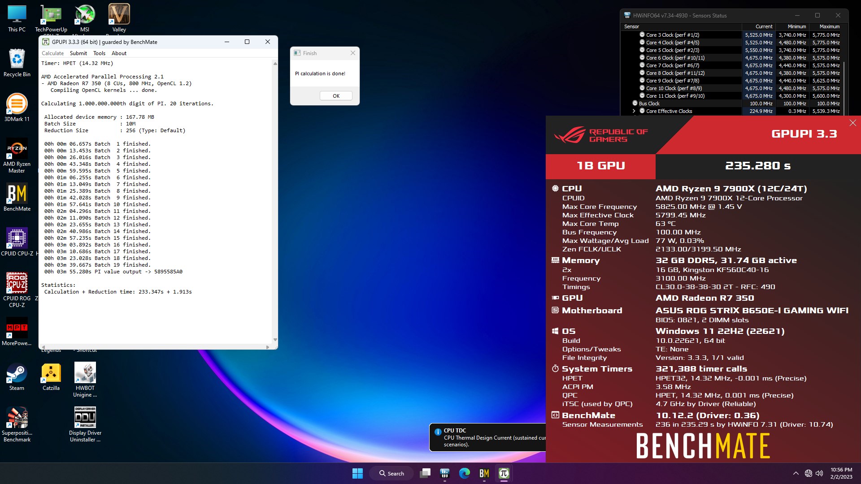Close the Finish dialog
Viewport: 861px width, 484px height.
[352, 53]
